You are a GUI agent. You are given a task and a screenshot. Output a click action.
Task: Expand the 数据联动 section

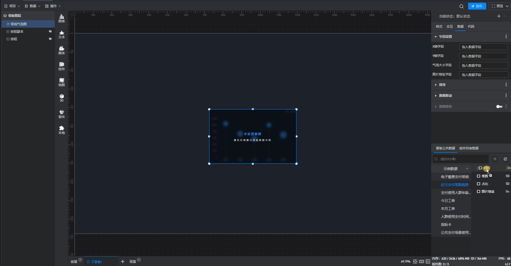coord(445,96)
